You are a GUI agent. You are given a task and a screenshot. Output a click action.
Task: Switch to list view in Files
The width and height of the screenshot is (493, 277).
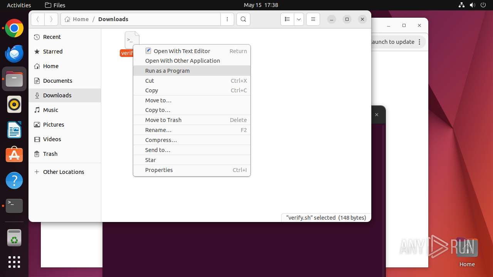287,19
